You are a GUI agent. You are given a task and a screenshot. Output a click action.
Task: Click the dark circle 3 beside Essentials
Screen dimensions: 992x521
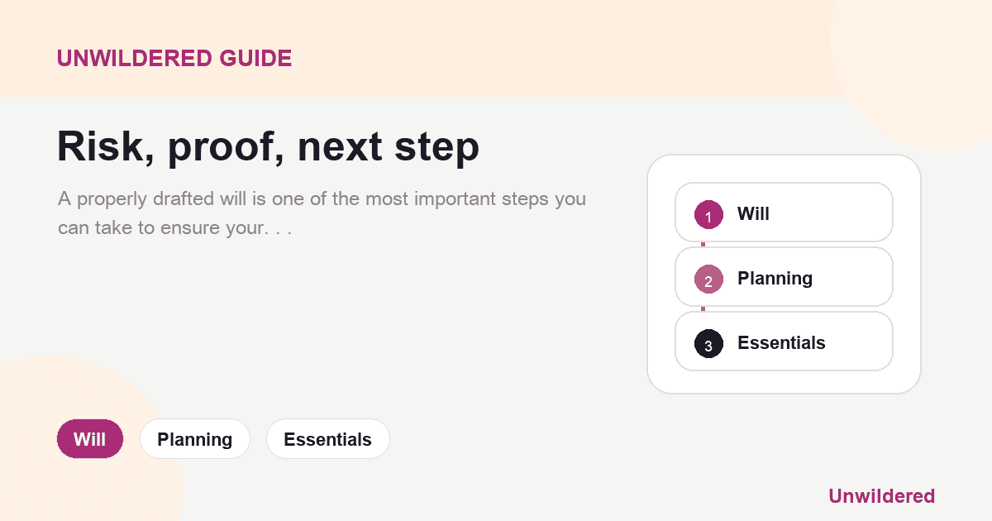(x=708, y=343)
